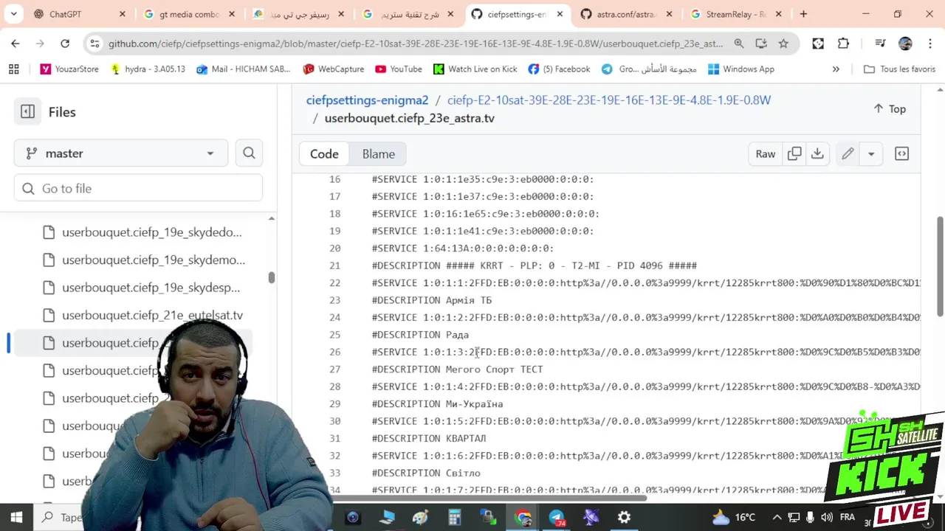View site information icon in address bar
This screenshot has width=945, height=531.
(x=94, y=44)
